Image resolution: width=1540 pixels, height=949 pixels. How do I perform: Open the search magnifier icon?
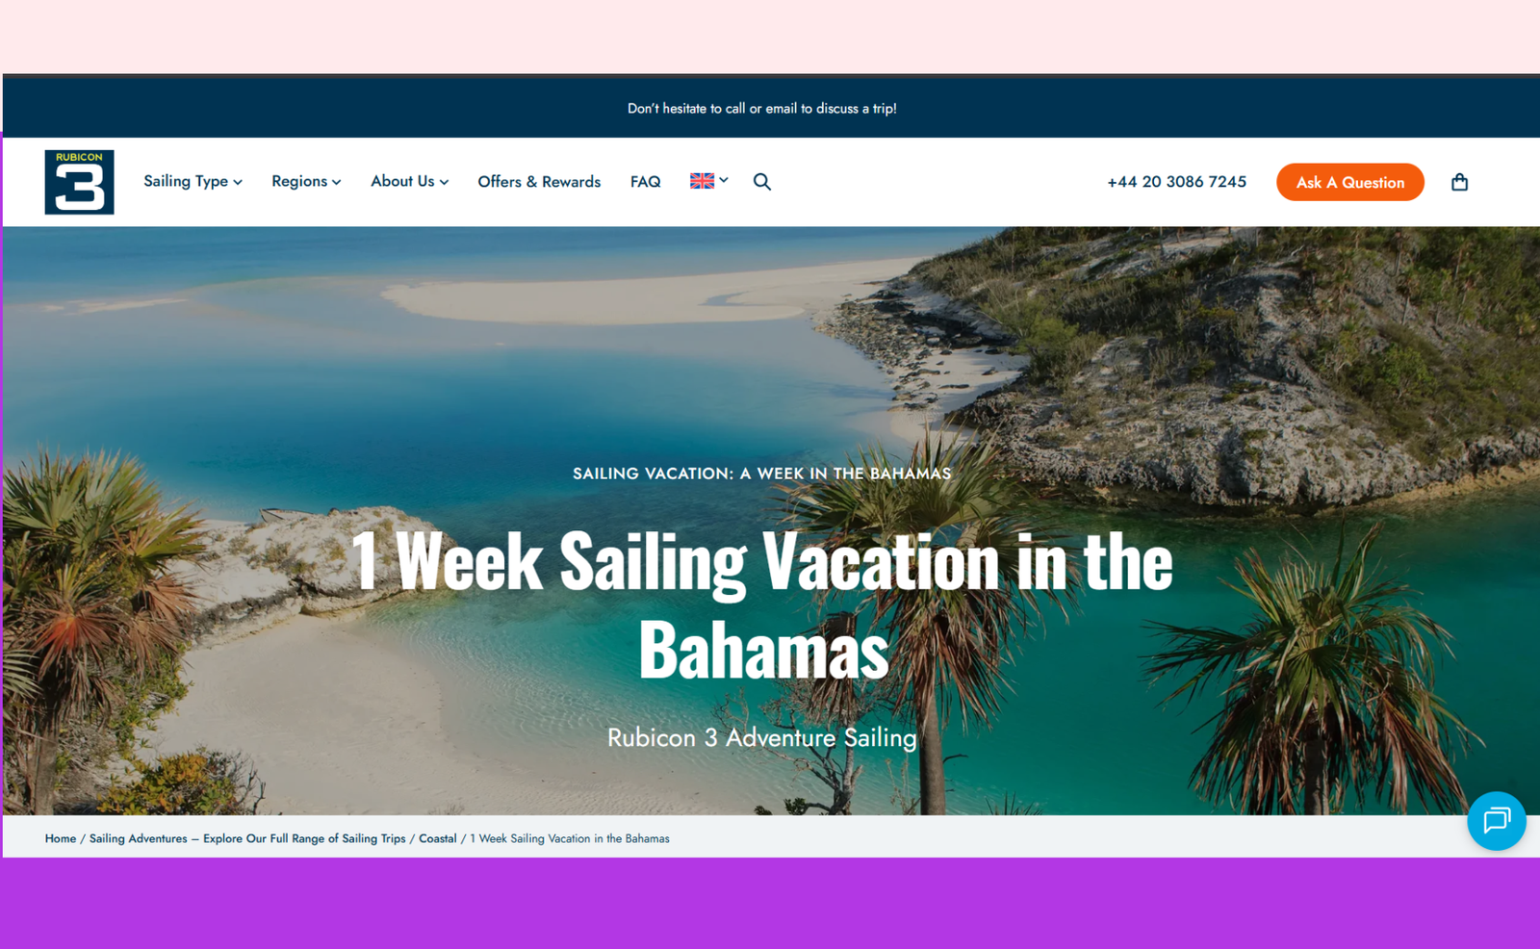(x=761, y=182)
